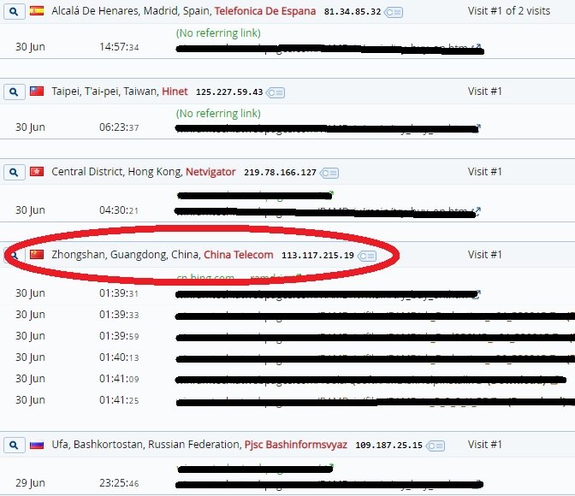
Task: Select IP address 125.227.59.43
Action: 229,92
